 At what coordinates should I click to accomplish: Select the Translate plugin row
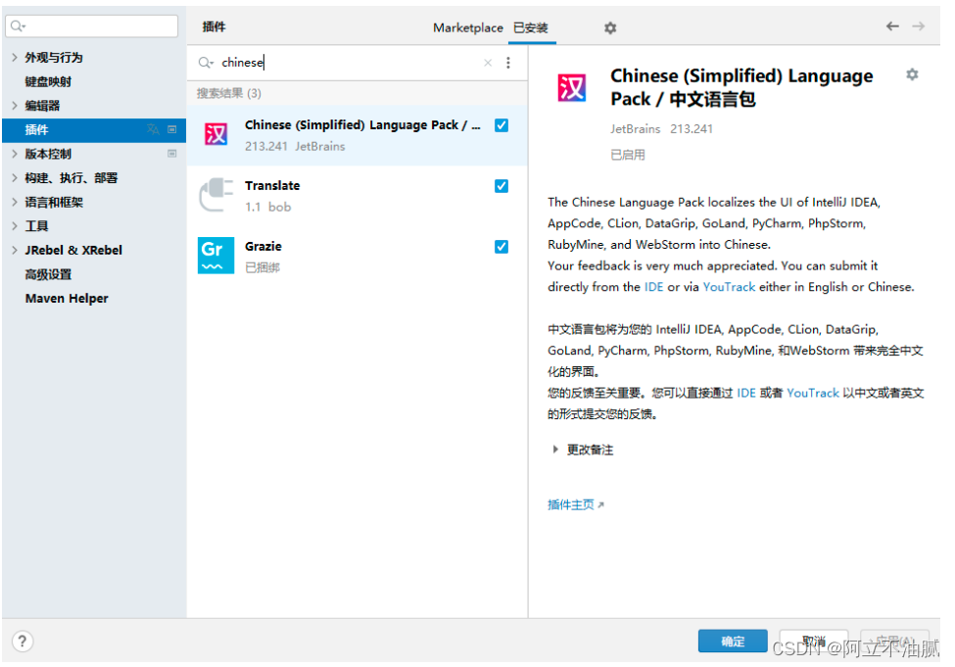[357, 196]
